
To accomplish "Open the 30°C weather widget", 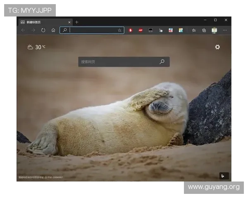I will point(36,47).
